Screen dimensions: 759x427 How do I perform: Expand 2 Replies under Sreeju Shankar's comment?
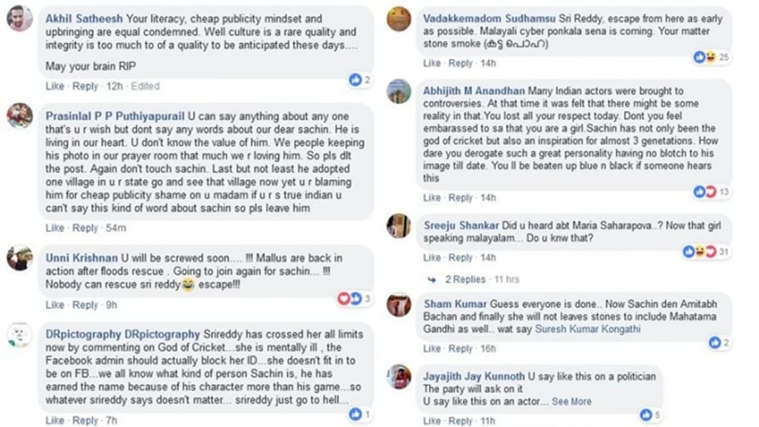coord(465,279)
